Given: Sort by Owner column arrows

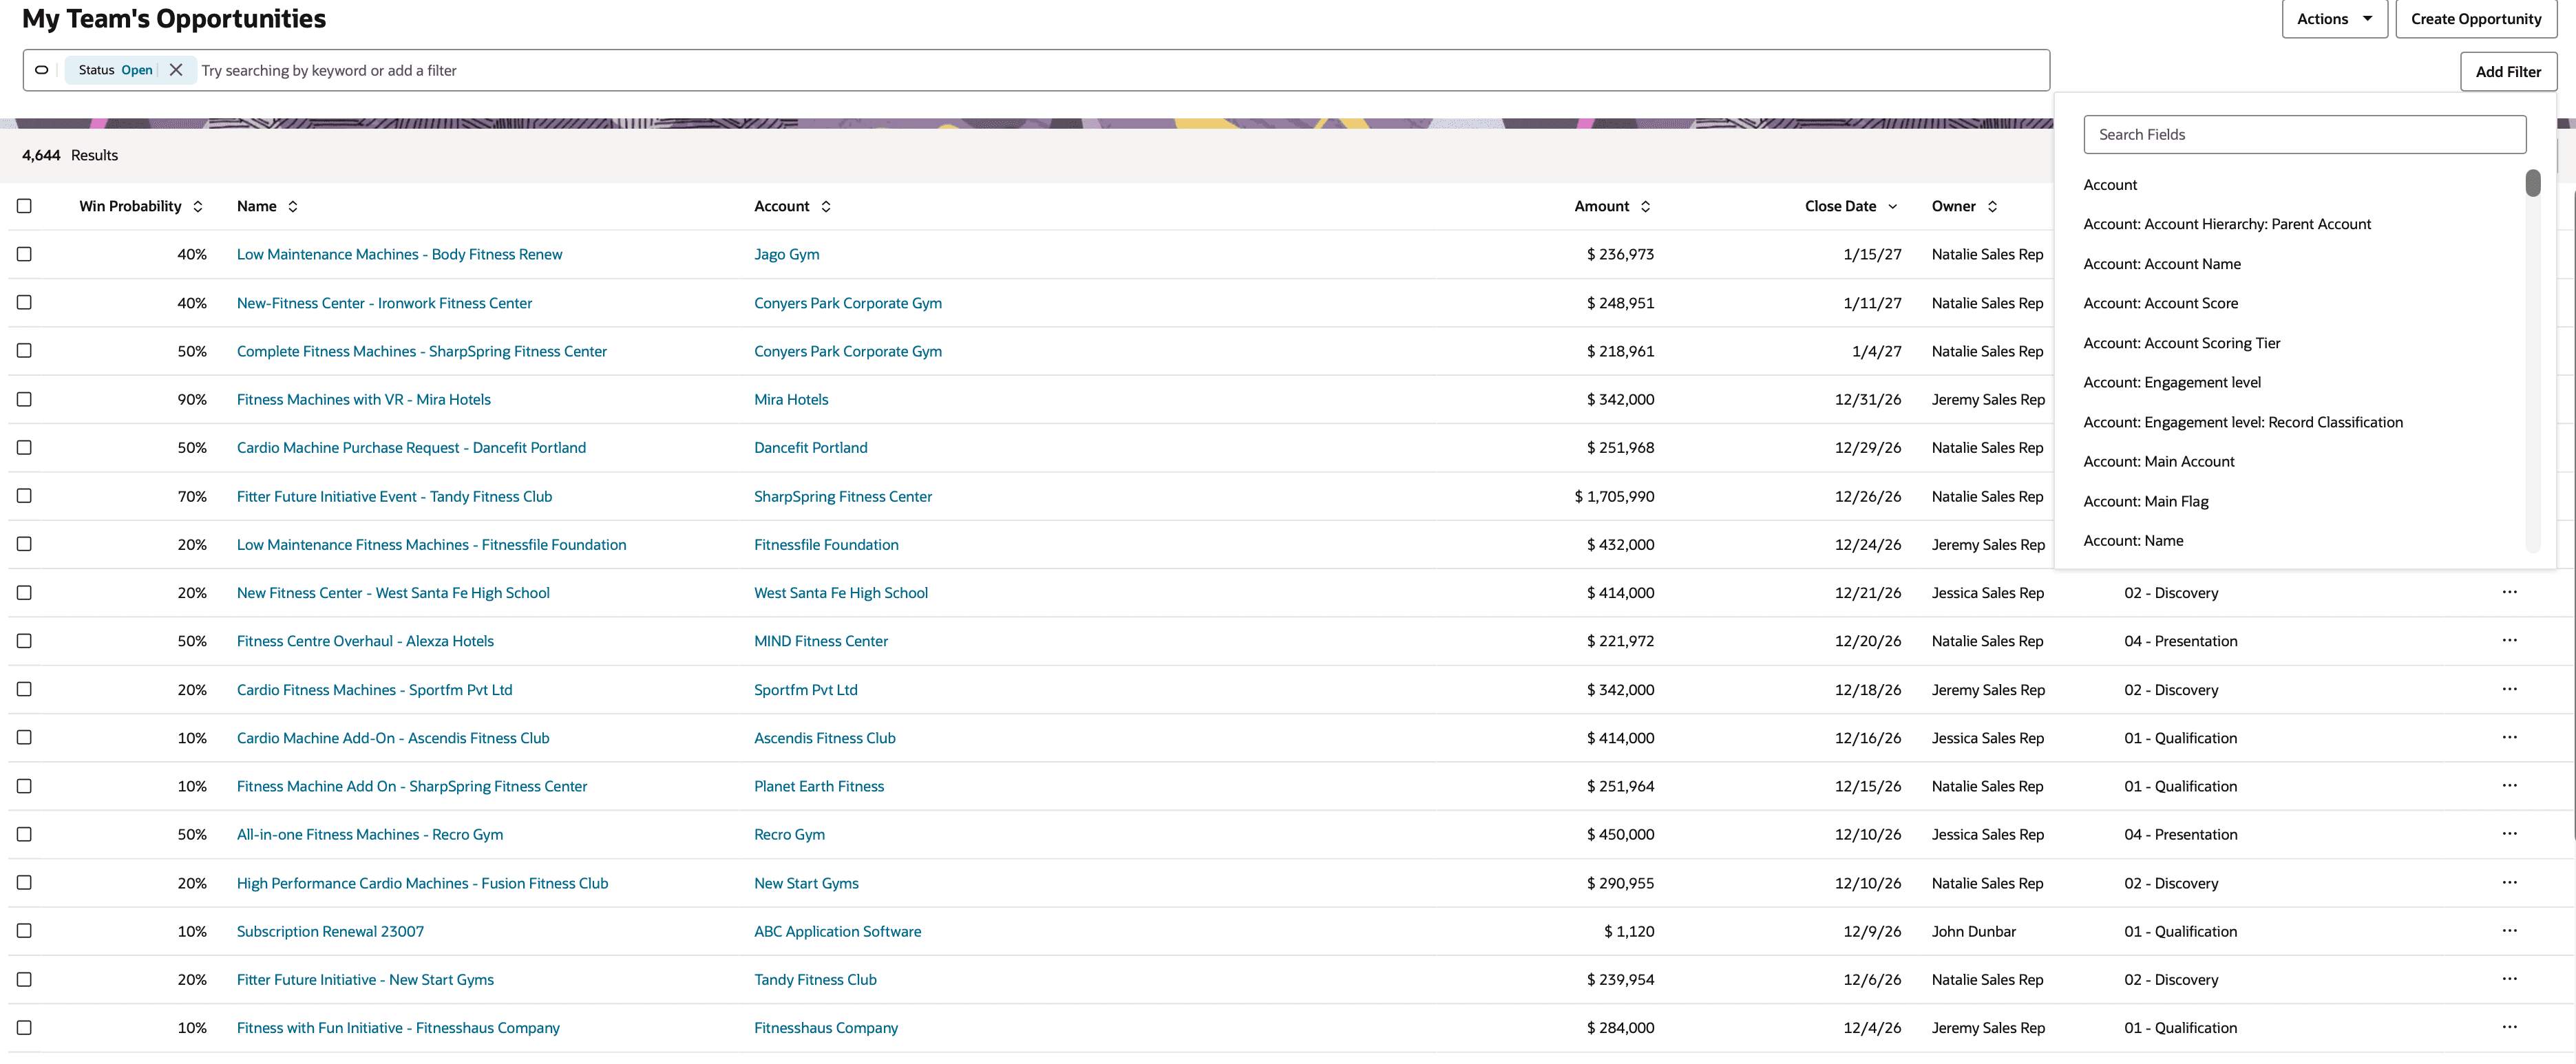Looking at the screenshot, I should pos(1992,207).
